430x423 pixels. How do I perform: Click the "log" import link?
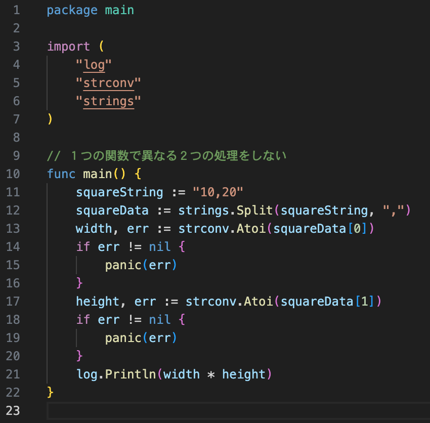[94, 64]
